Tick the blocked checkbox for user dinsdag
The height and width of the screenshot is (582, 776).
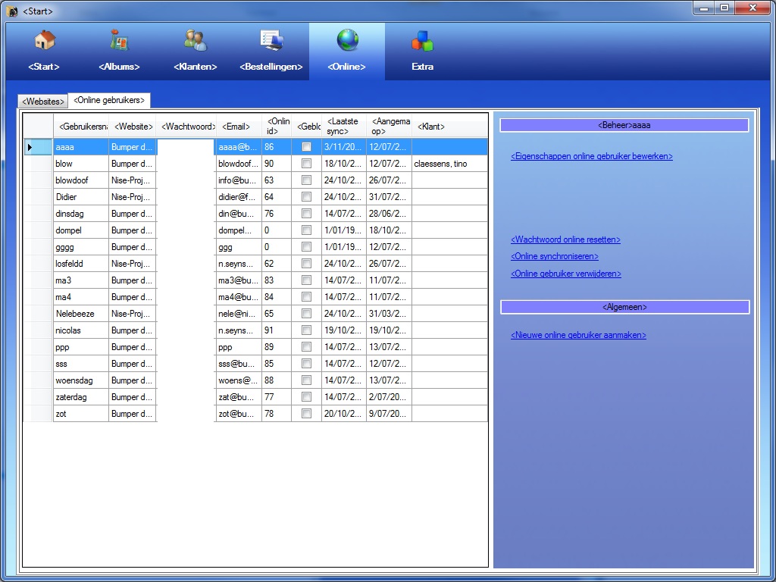coord(306,214)
